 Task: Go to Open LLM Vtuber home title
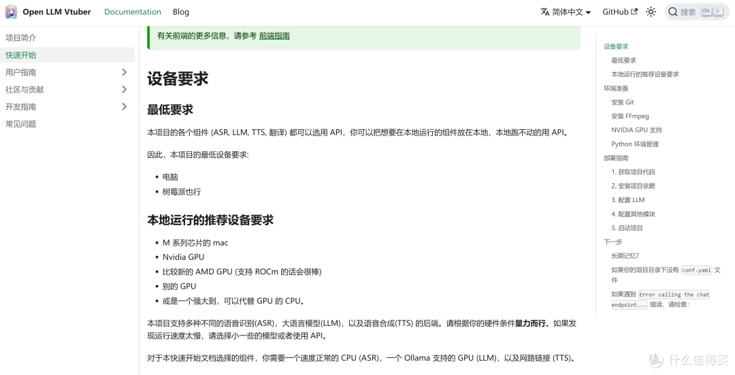pyautogui.click(x=56, y=12)
